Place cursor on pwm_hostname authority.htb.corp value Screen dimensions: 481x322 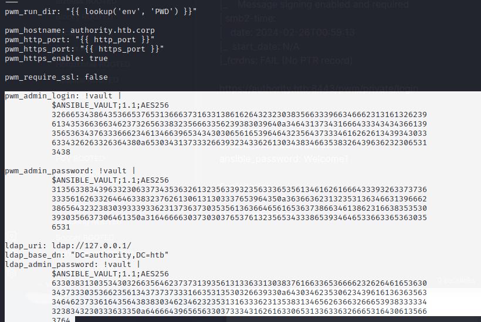[112, 30]
